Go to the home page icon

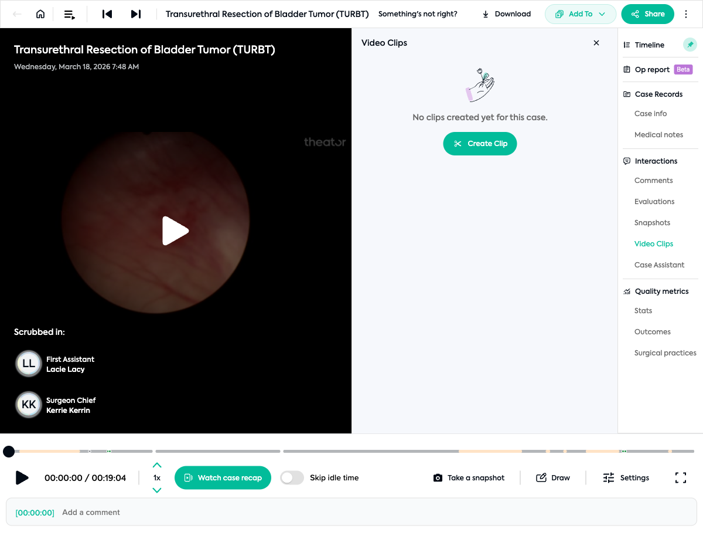point(40,14)
